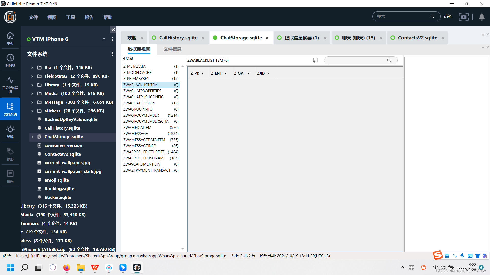Click the table list scrollbar down arrow
Screen dimensions: 490x275
183,249
